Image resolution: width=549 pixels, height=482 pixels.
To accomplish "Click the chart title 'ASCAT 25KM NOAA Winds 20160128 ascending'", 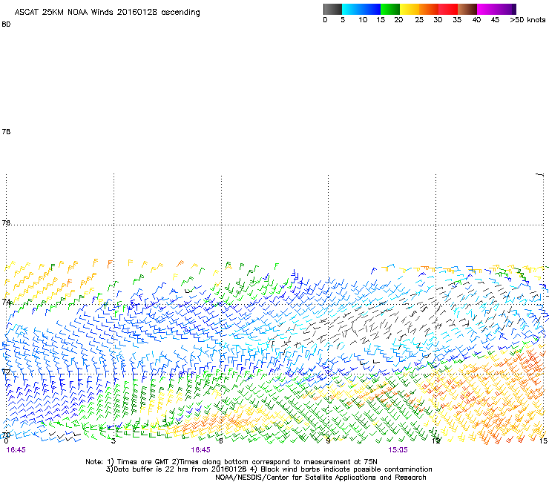I will 107,13.
